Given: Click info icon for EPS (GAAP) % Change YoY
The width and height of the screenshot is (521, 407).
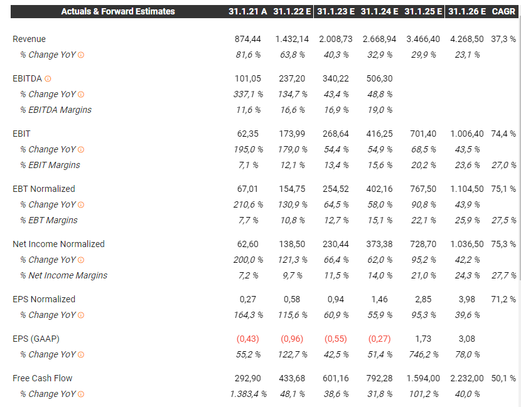Looking at the screenshot, I should pyautogui.click(x=81, y=355).
